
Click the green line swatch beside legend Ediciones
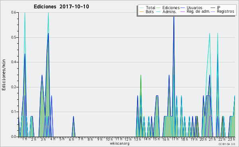pyautogui.click(x=159, y=8)
